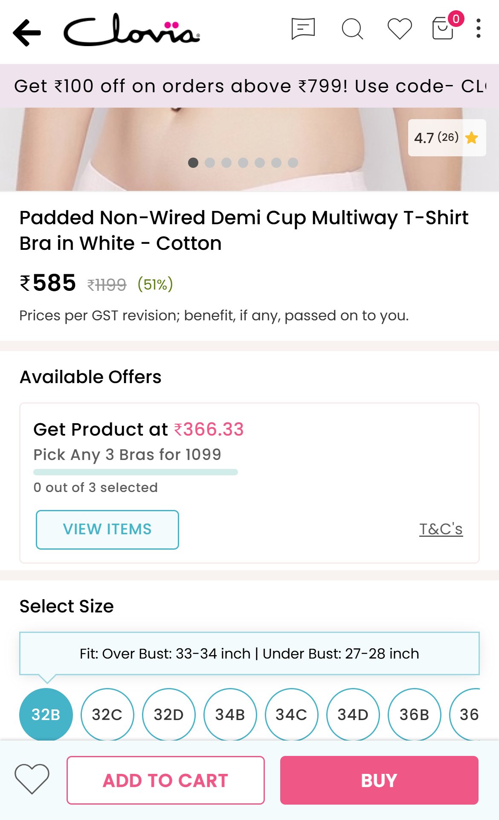Screen dimensions: 499x820
Task: Select size 34B
Action: 230,715
